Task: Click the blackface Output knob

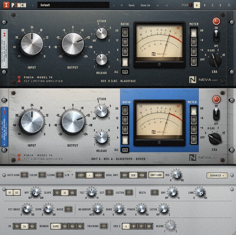Action: point(73,44)
